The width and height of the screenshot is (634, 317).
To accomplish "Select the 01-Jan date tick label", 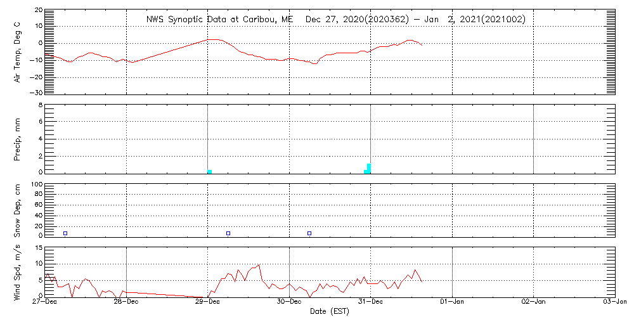I will click(x=452, y=302).
